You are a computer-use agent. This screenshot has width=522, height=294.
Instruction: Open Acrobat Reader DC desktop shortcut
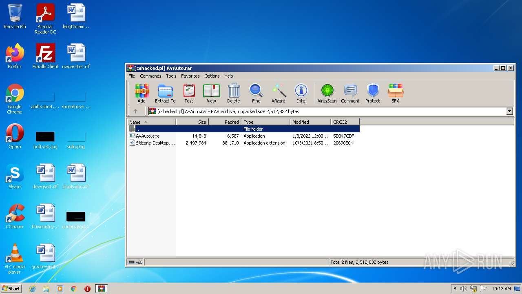coord(45,19)
